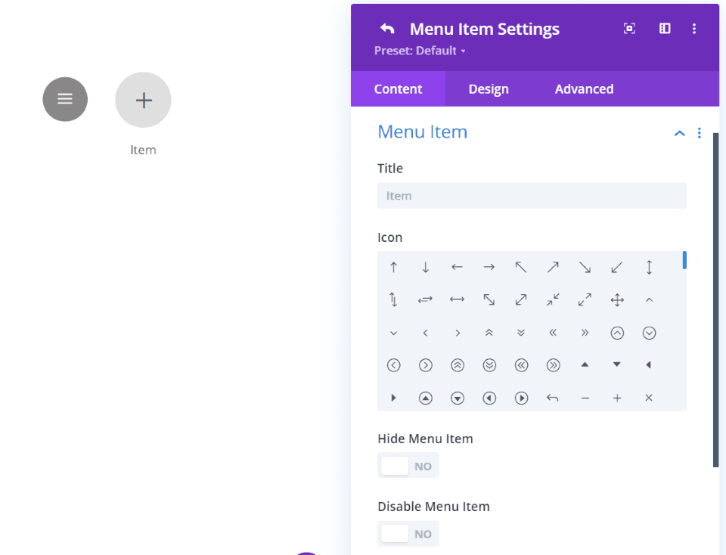Select the circled solid up triangle icon
This screenshot has height=555, width=726.
coord(426,398)
